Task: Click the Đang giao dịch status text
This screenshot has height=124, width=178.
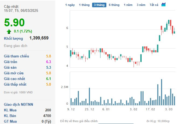Action: tap(16, 46)
